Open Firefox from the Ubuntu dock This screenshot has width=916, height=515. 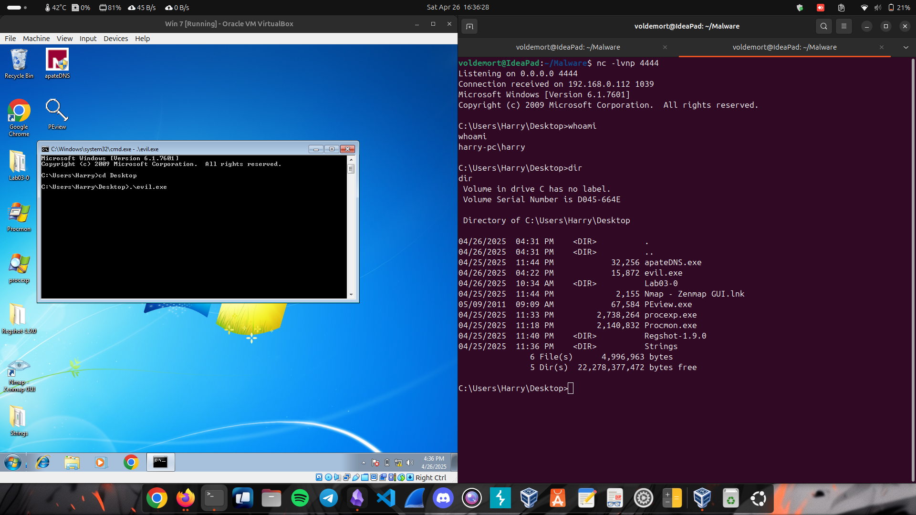186,498
